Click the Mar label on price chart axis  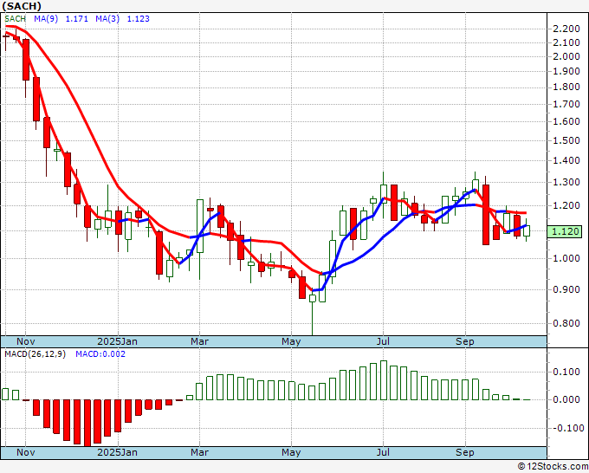(199, 341)
